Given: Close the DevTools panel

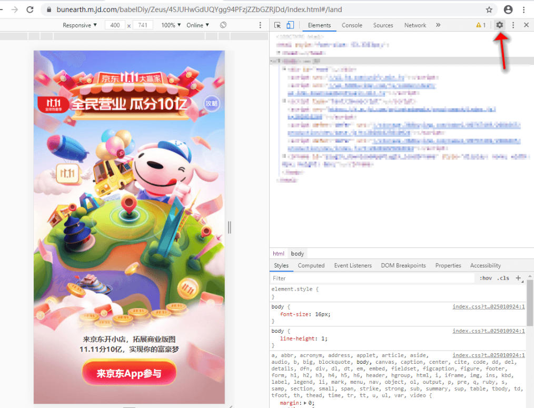Looking at the screenshot, I should [526, 25].
